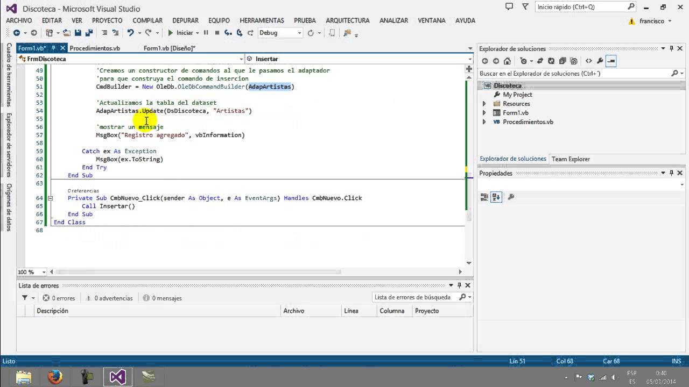Click the Step Over debug icon
The image size is (689, 387).
click(x=240, y=33)
